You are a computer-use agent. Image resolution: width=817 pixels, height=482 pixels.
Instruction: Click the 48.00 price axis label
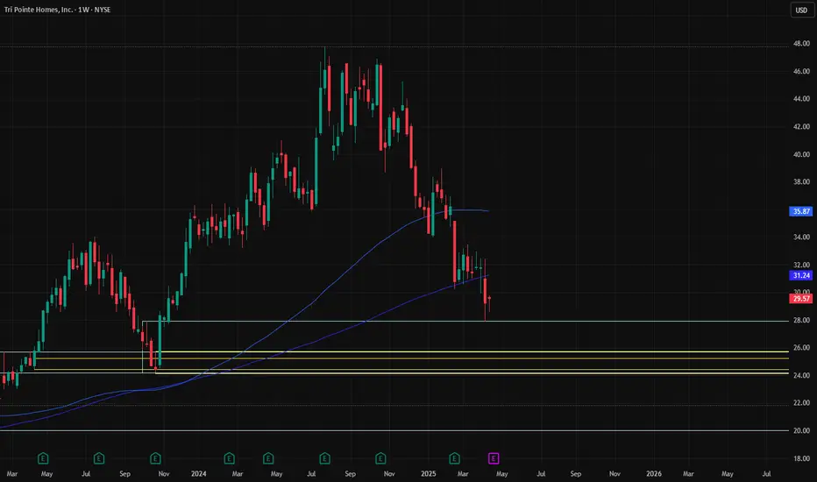(x=801, y=44)
